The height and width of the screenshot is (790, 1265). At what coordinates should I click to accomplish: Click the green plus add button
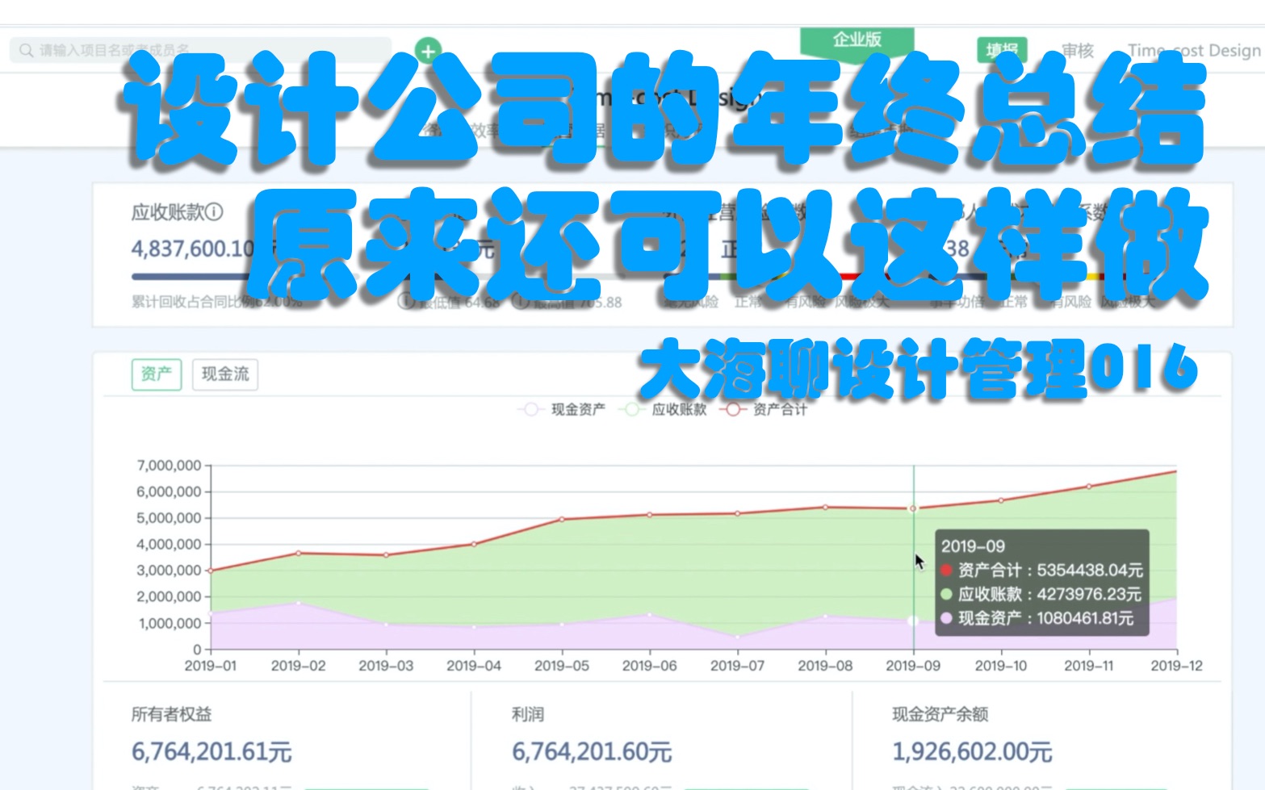pyautogui.click(x=428, y=51)
